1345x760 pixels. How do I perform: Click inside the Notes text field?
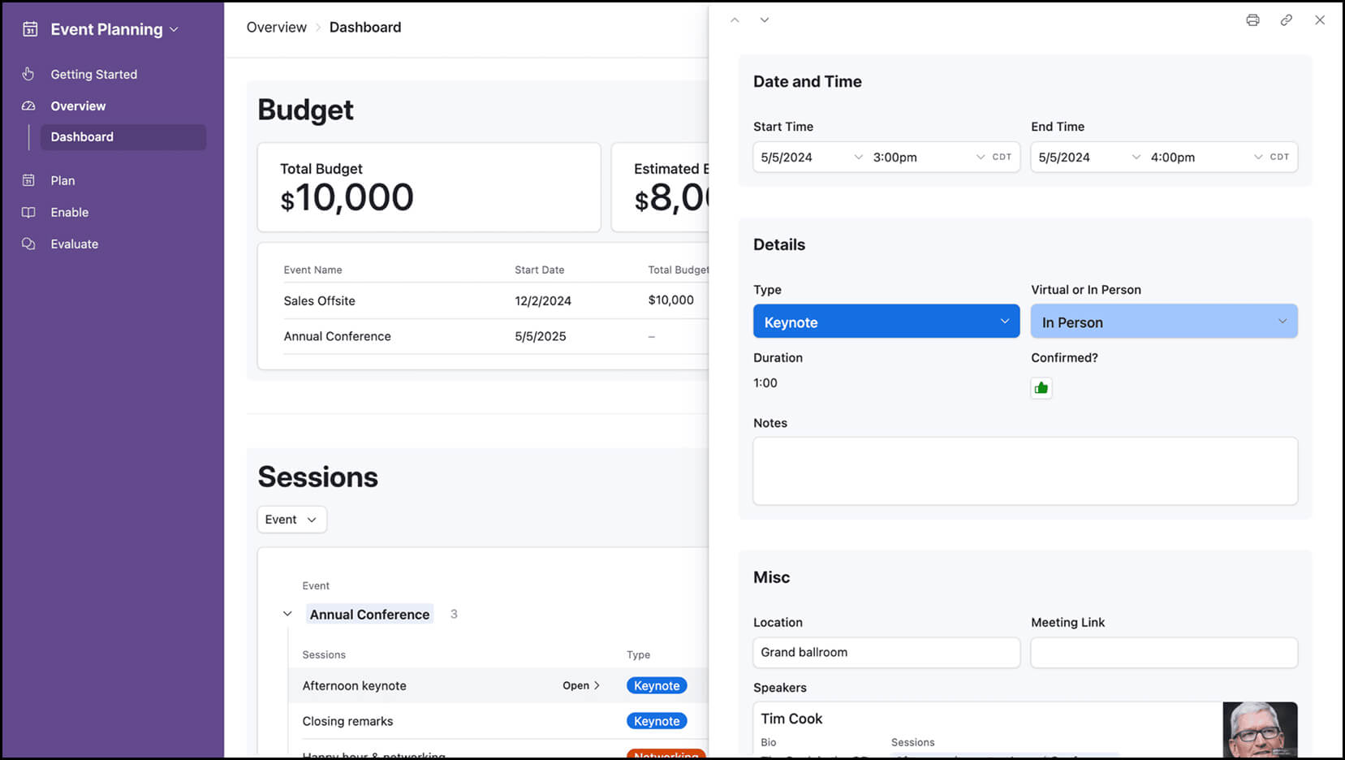point(1024,471)
